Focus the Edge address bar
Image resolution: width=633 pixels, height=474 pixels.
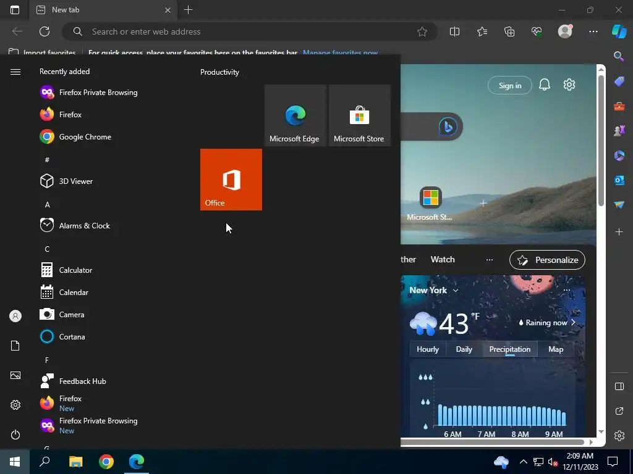coord(250,31)
